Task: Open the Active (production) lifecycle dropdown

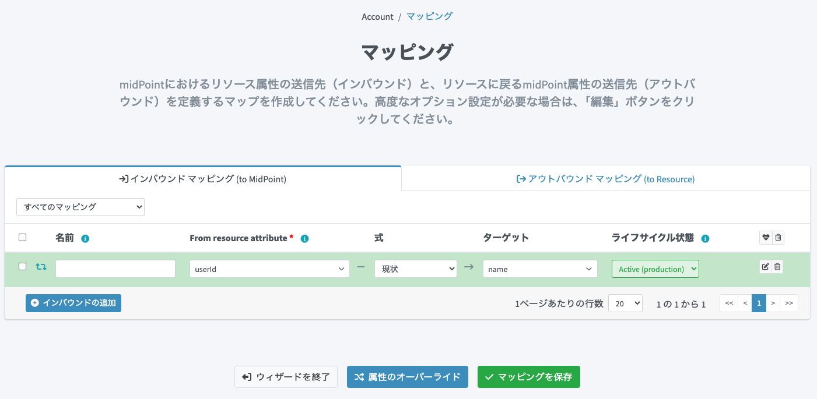Action: point(655,269)
